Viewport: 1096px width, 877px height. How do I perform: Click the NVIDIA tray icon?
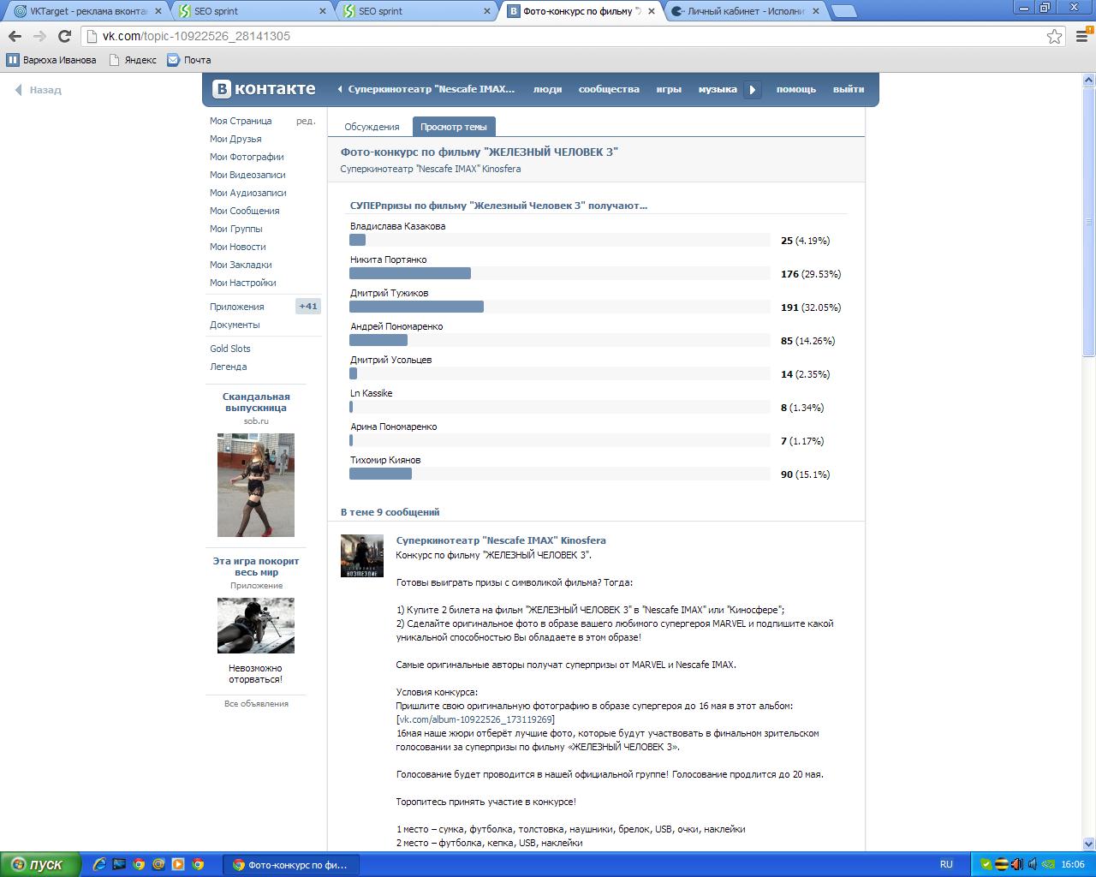(1047, 864)
